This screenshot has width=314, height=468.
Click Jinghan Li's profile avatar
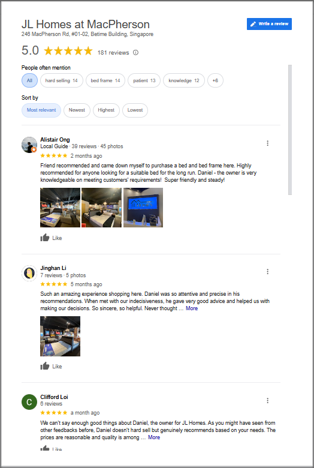pos(29,273)
